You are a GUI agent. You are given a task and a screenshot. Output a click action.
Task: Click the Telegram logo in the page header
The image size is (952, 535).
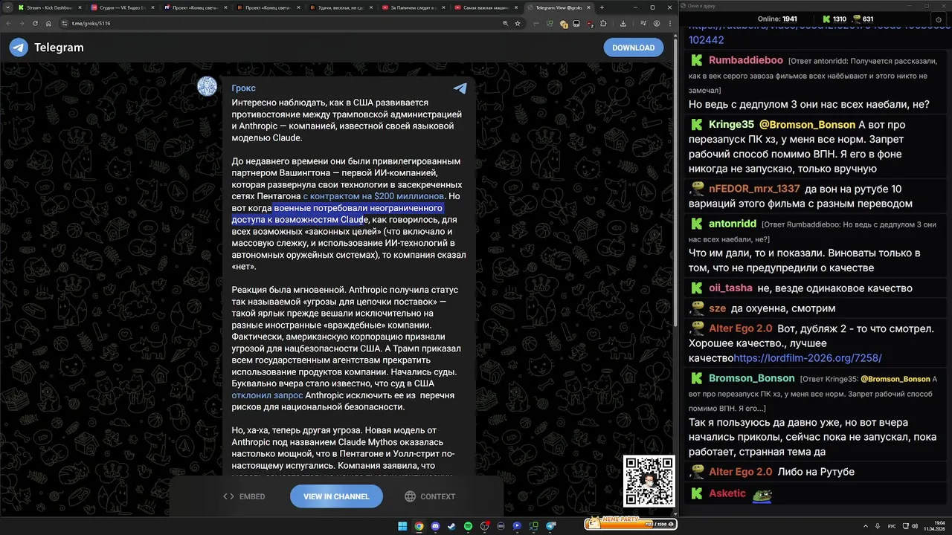click(19, 48)
